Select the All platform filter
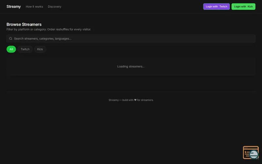This screenshot has width=262, height=164. pyautogui.click(x=11, y=49)
